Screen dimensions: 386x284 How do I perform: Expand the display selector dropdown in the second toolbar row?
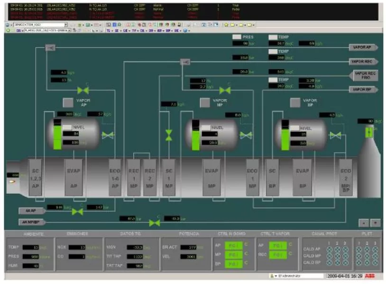point(69,30)
